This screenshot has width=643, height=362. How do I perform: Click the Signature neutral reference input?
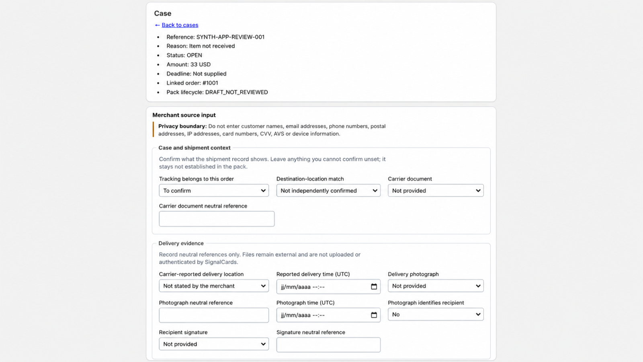328,345
